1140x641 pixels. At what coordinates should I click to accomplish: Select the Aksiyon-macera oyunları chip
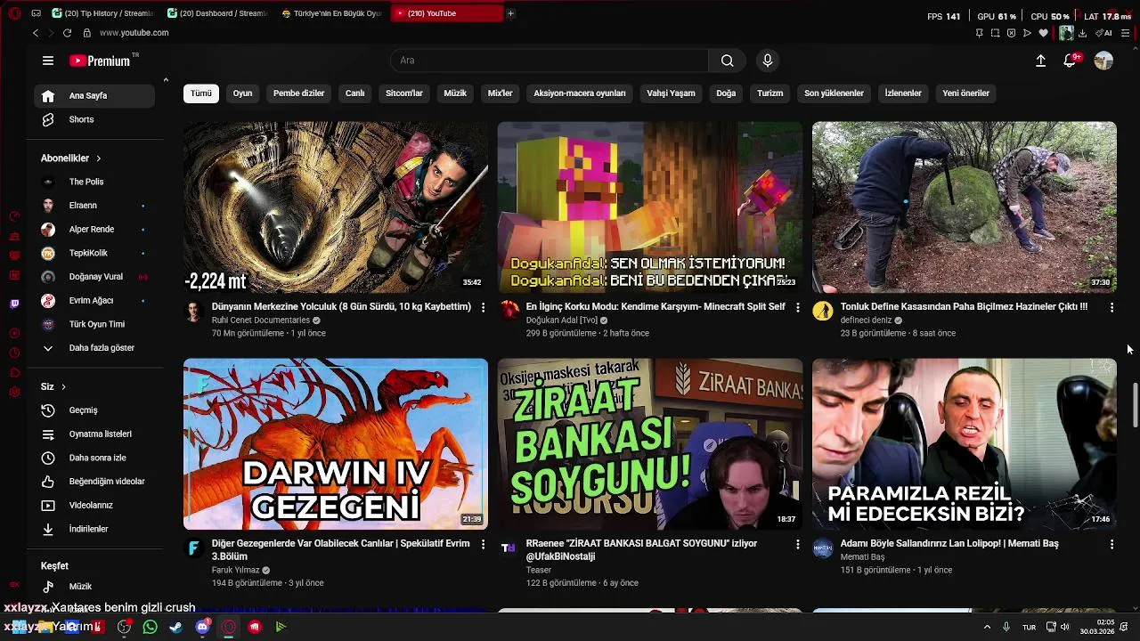tap(580, 93)
